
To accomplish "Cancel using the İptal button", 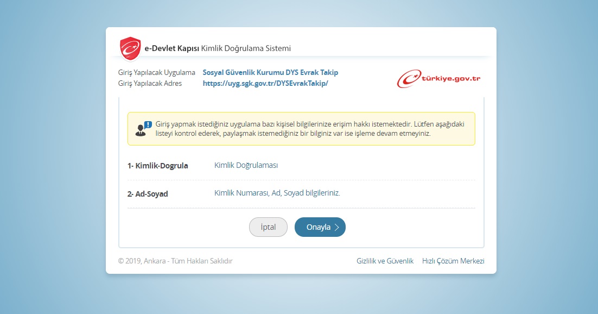I will 268,227.
